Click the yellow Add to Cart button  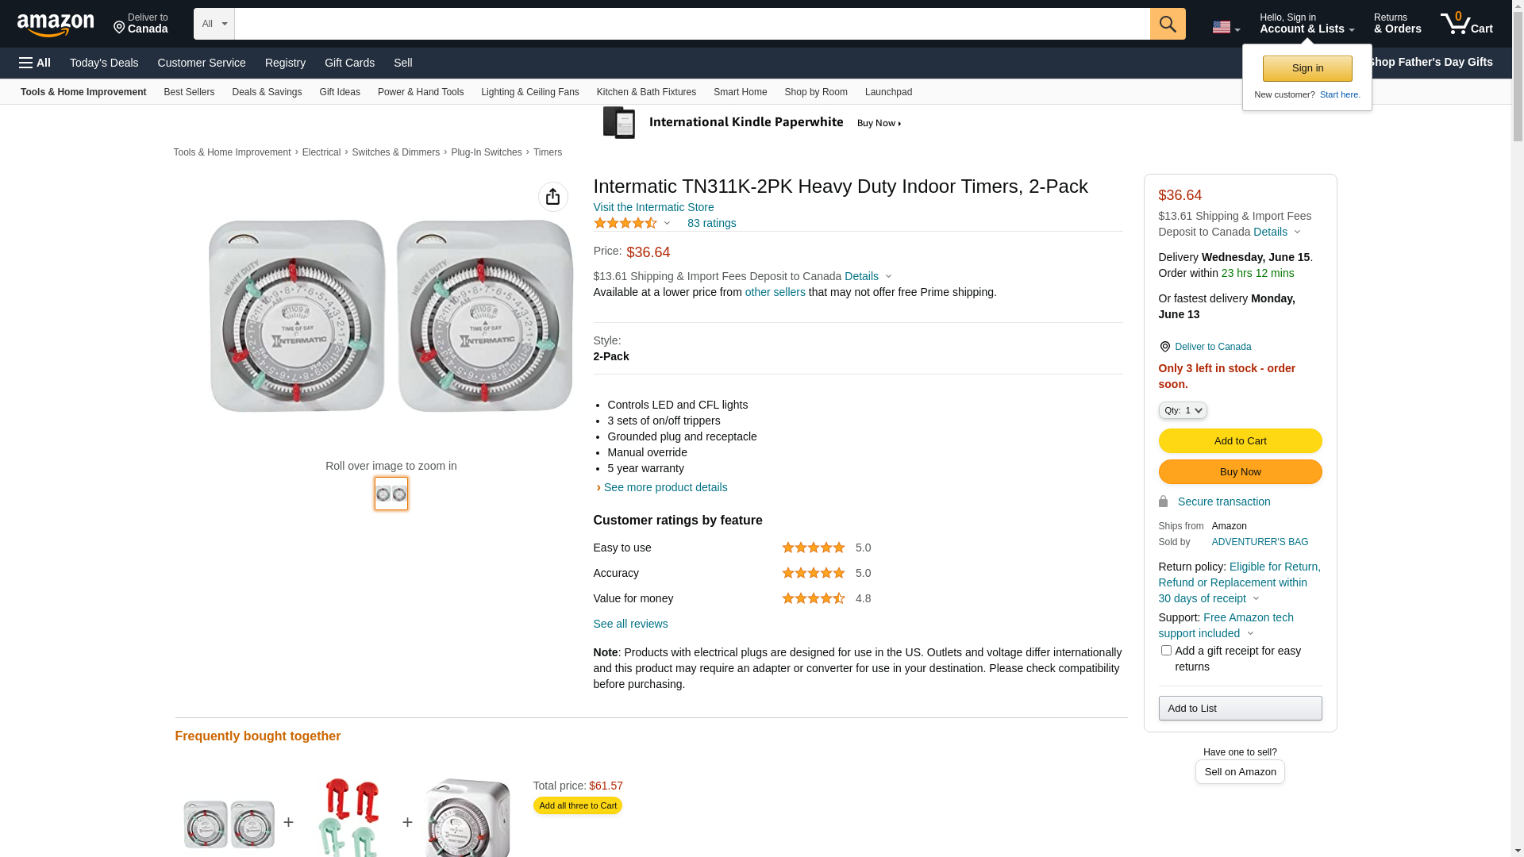point(1239,441)
